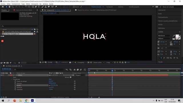Screen dimensions: 183x103
Task: Open the Montserrat font family dropdown
Action: tap(171, 35)
